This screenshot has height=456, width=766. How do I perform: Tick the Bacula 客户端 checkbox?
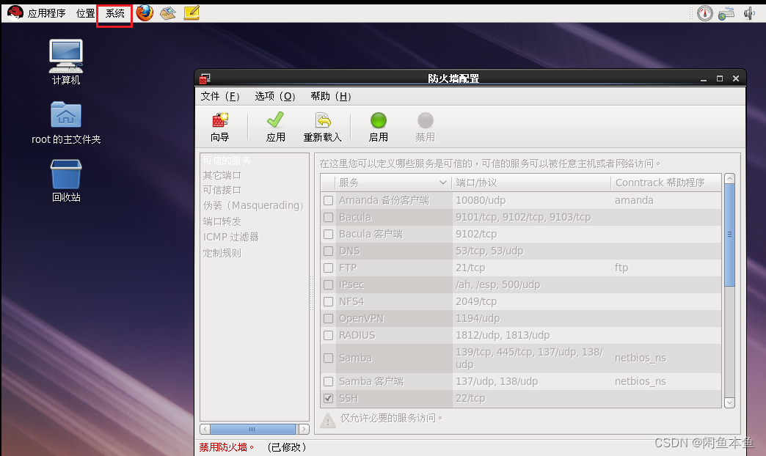(328, 234)
